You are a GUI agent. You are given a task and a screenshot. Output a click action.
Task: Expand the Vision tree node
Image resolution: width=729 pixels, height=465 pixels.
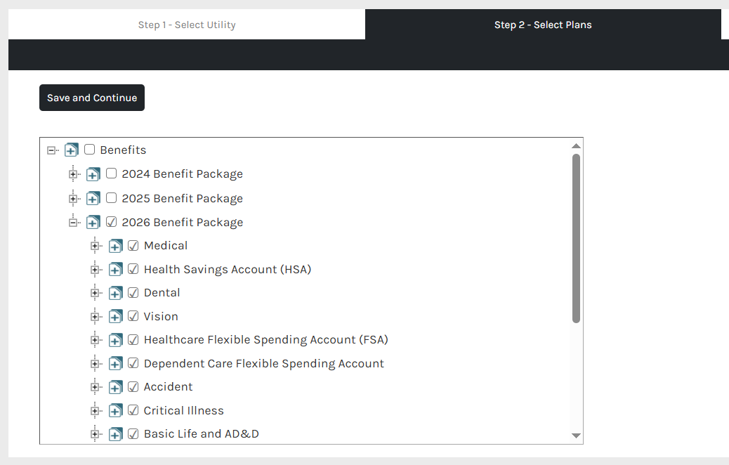[x=95, y=317]
